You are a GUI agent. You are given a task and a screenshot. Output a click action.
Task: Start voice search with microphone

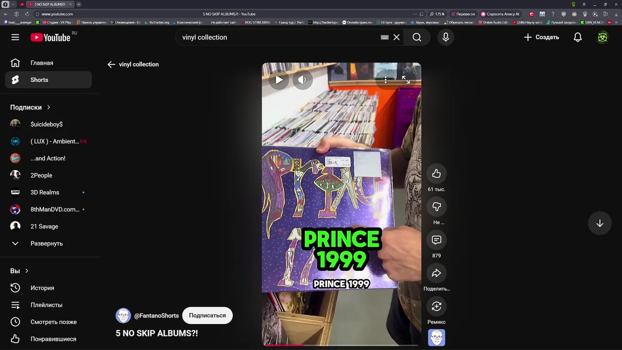click(446, 37)
